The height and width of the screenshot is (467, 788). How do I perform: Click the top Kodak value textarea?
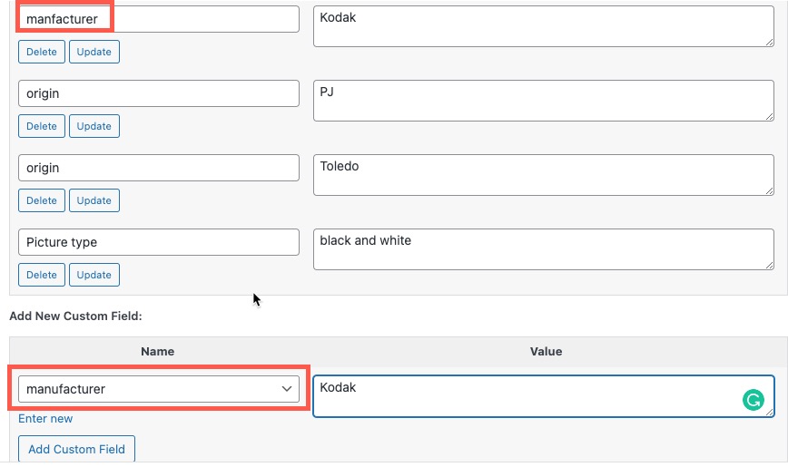[x=543, y=25]
